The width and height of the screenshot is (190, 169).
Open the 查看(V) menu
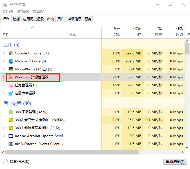tap(39, 12)
